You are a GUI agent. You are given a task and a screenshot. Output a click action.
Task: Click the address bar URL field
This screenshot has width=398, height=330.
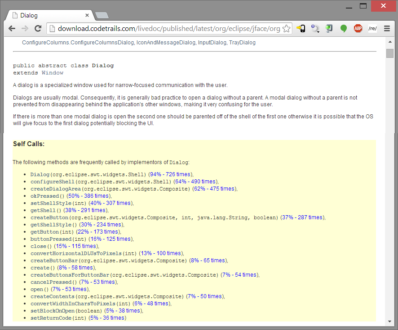coord(168,29)
